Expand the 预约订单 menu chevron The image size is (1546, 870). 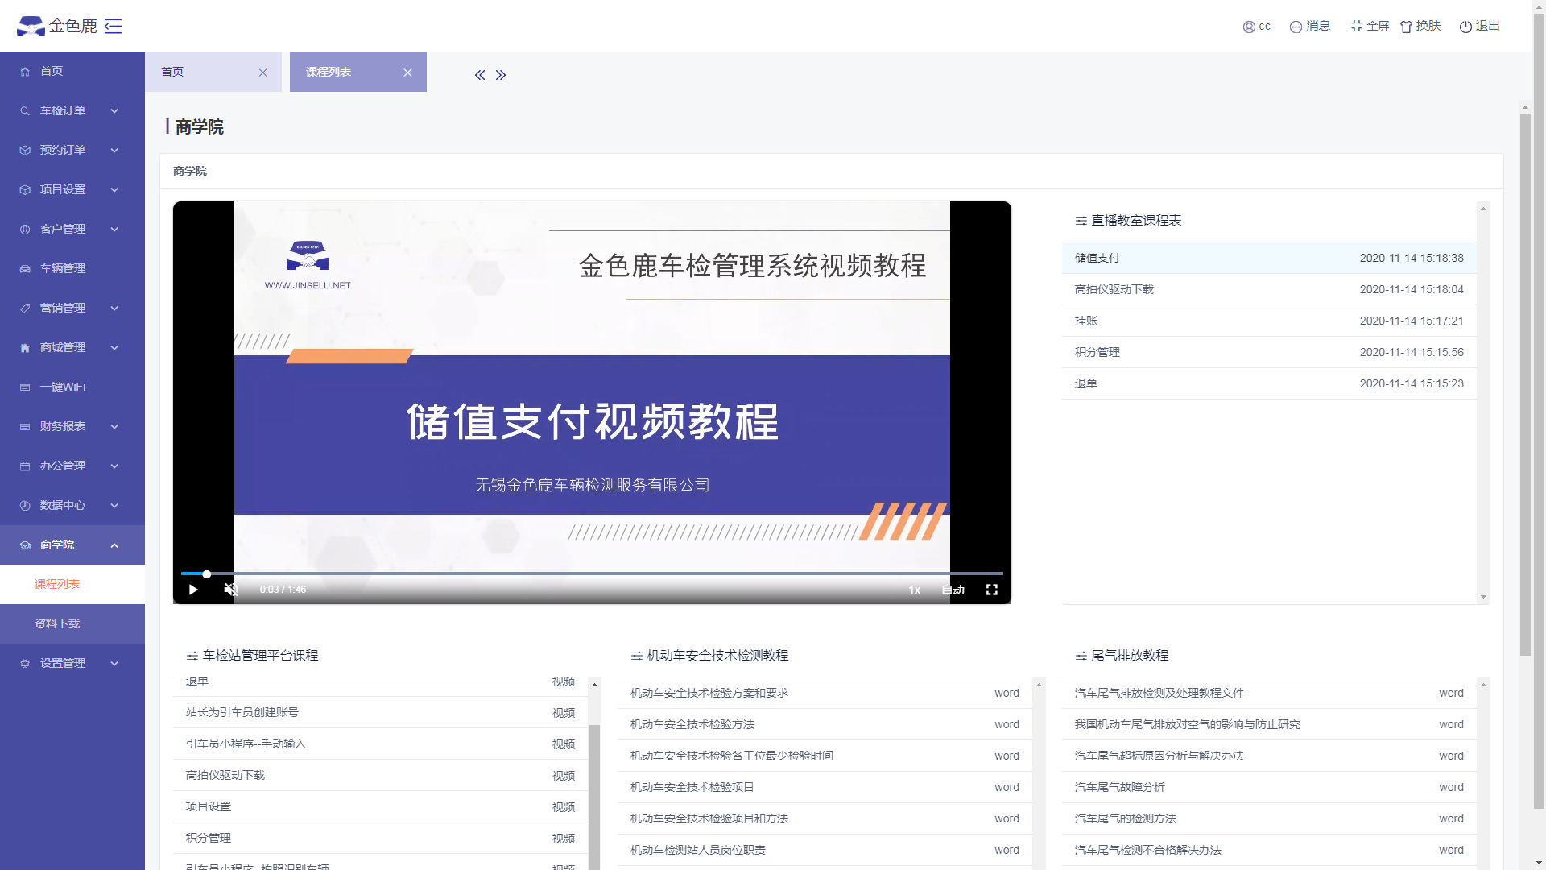(114, 151)
